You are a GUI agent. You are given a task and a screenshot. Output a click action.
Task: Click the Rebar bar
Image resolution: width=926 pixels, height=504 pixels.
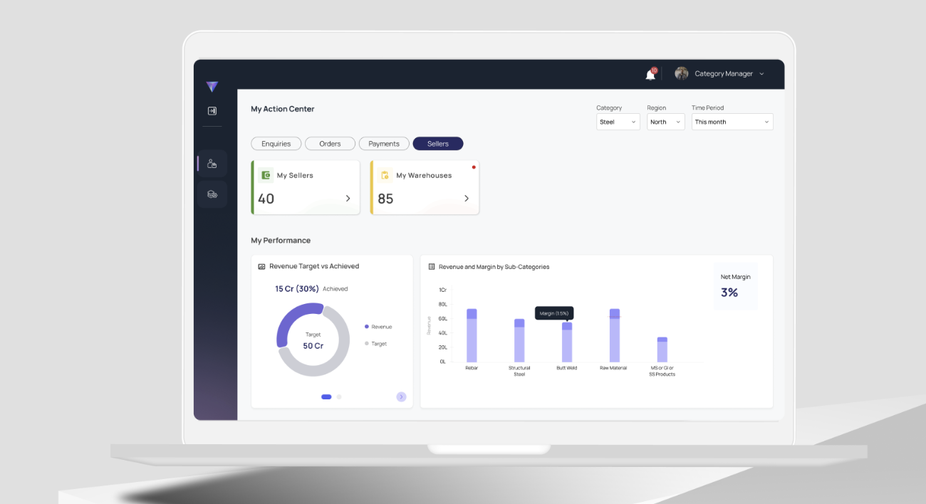(x=472, y=335)
